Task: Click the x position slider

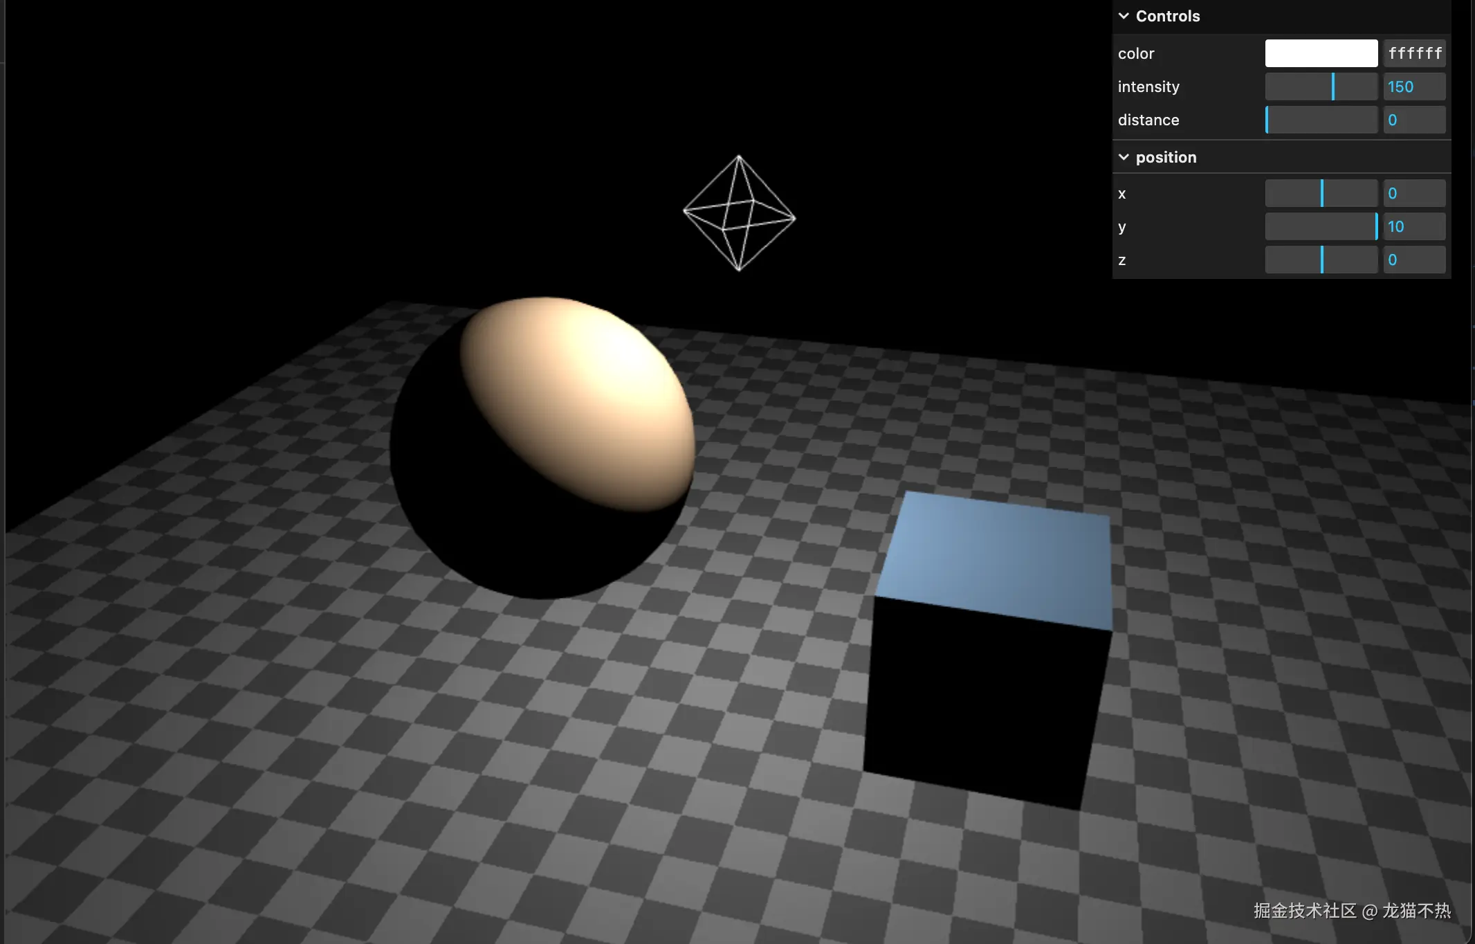Action: (x=1321, y=193)
